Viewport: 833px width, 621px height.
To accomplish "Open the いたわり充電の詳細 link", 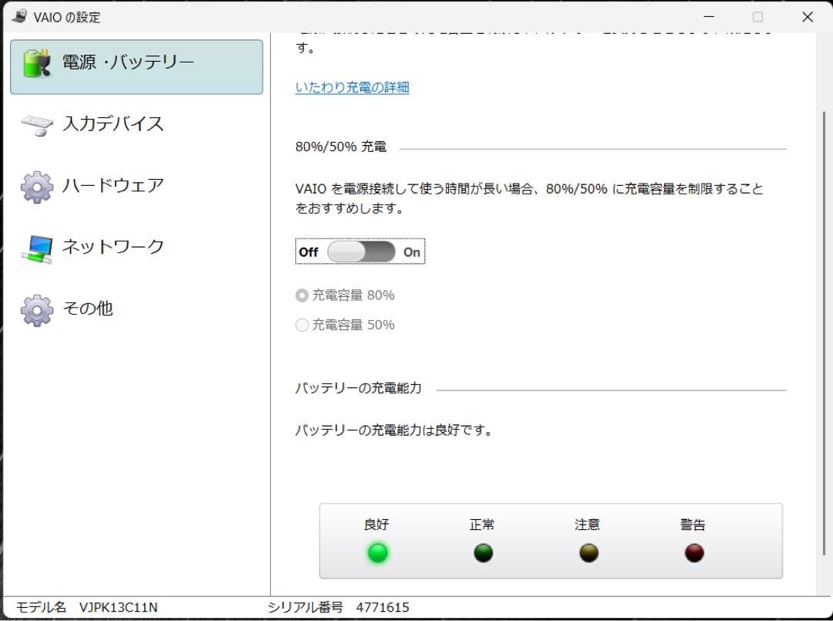I will 352,87.
